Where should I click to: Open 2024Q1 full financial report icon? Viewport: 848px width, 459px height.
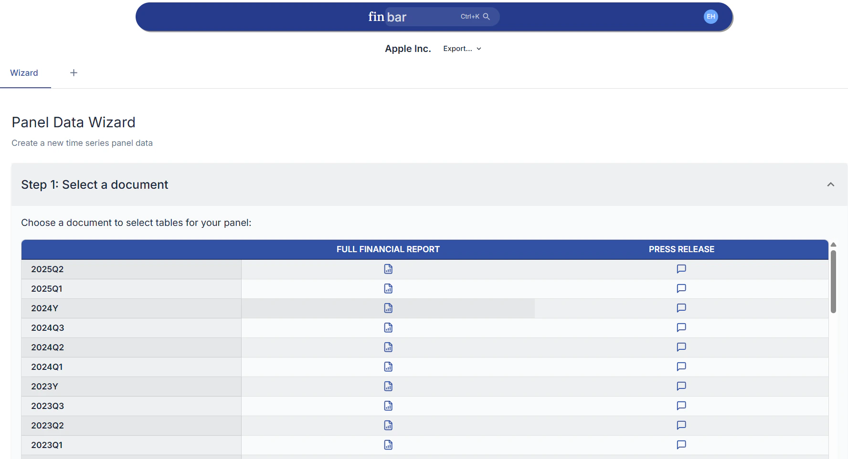[388, 367]
